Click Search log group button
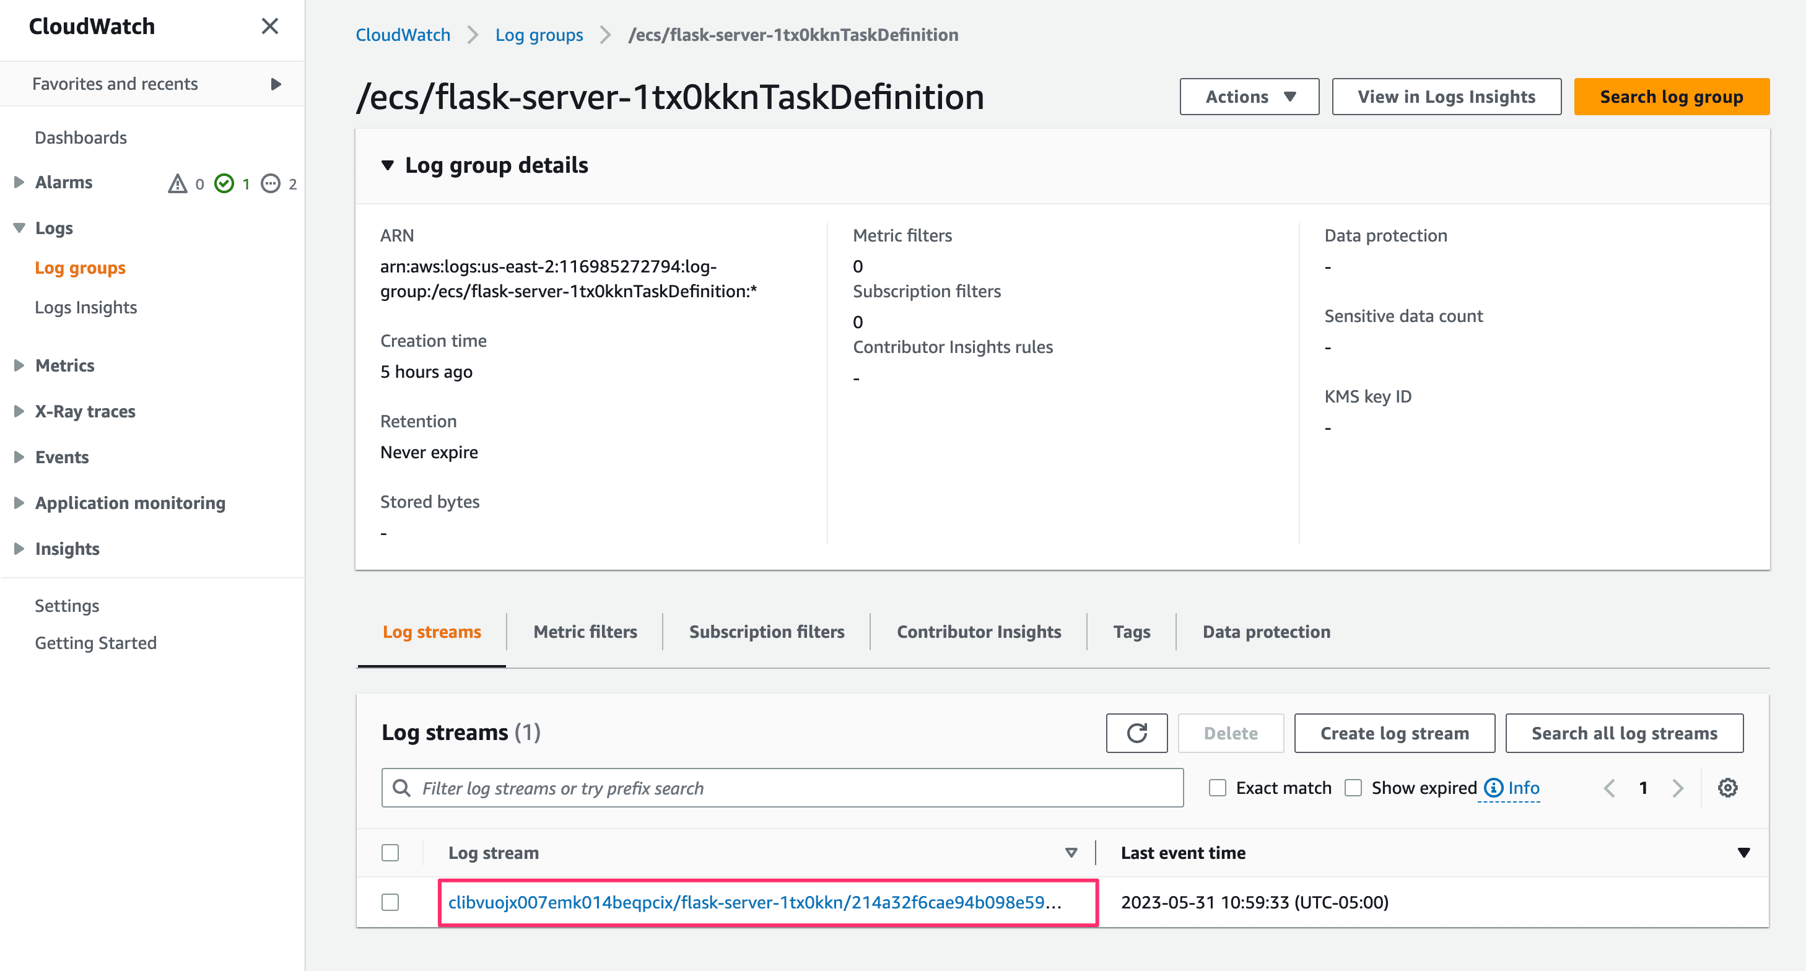The width and height of the screenshot is (1806, 971). (x=1672, y=97)
